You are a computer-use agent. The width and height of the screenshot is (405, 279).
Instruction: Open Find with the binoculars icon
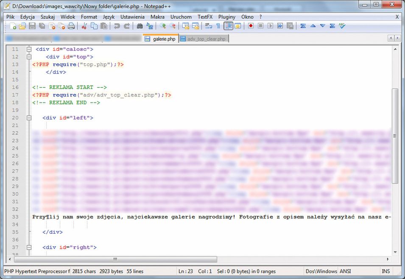(140, 26)
